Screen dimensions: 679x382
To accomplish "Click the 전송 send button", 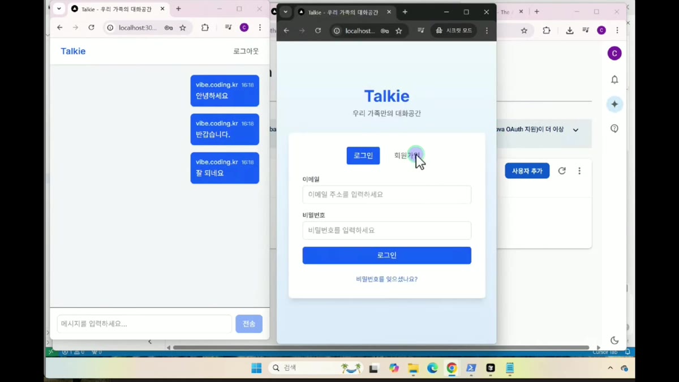I will 249,324.
